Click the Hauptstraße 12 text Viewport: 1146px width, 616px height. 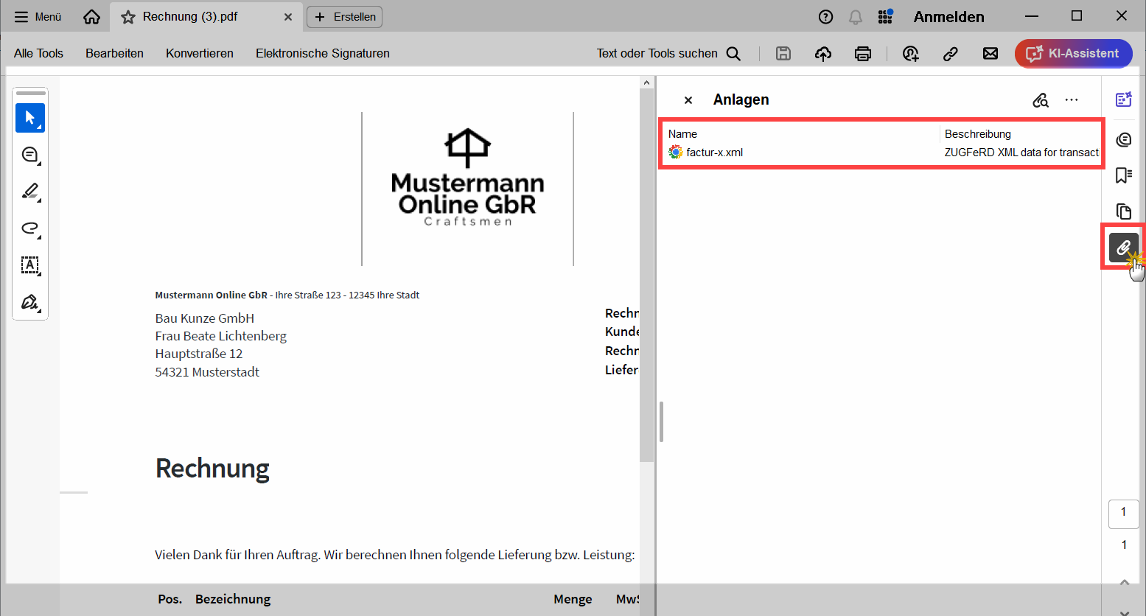(199, 354)
